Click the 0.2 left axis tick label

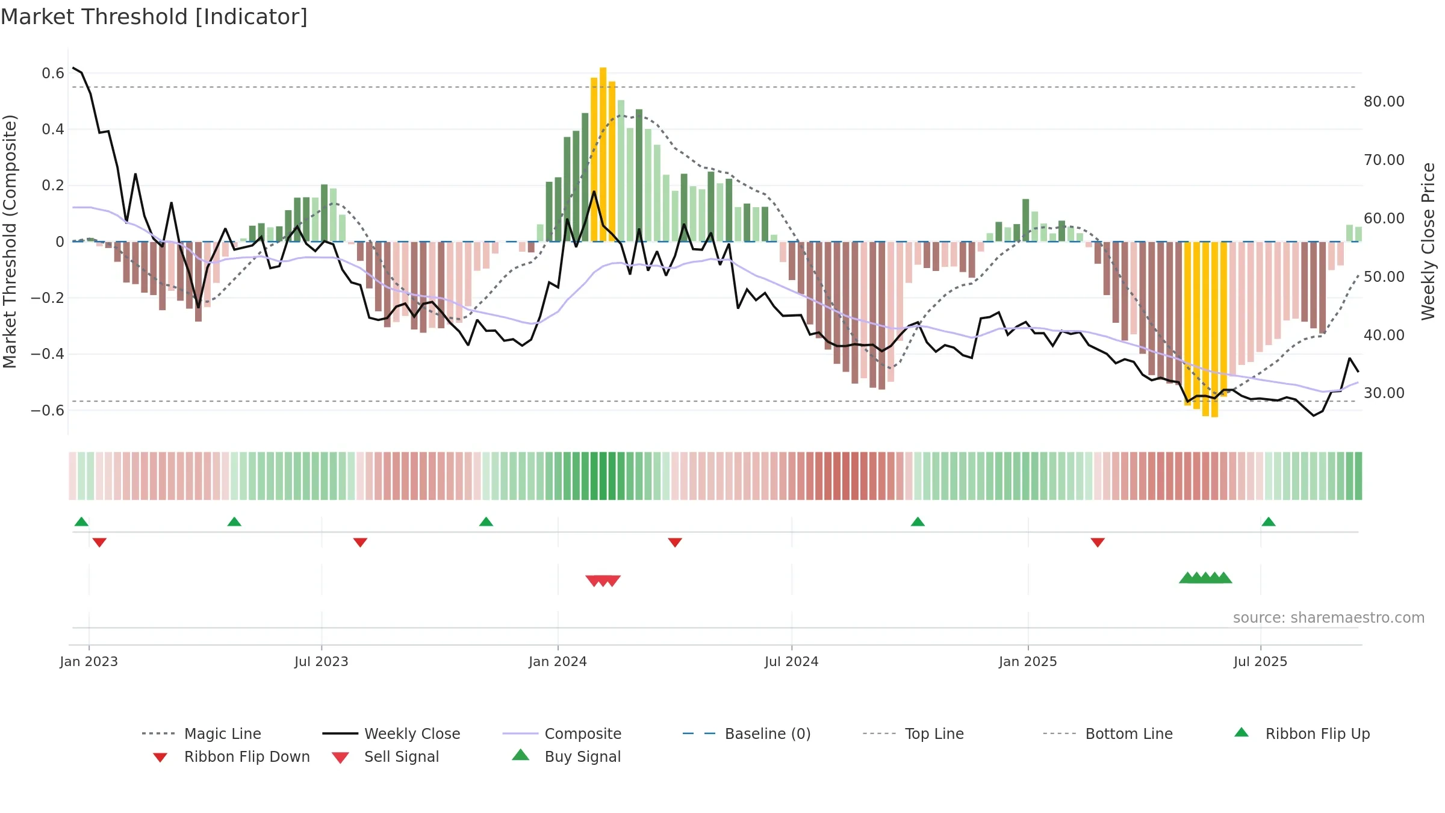pyautogui.click(x=53, y=185)
